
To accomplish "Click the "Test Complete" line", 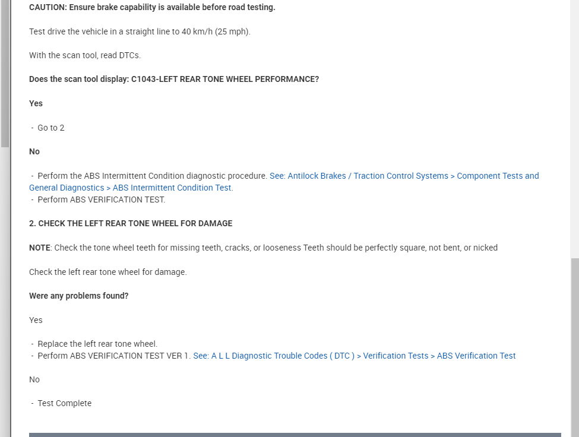I will coord(64,403).
